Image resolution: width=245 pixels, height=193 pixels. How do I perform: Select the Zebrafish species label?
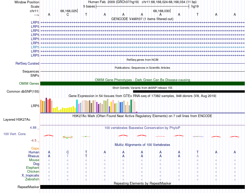32,179
